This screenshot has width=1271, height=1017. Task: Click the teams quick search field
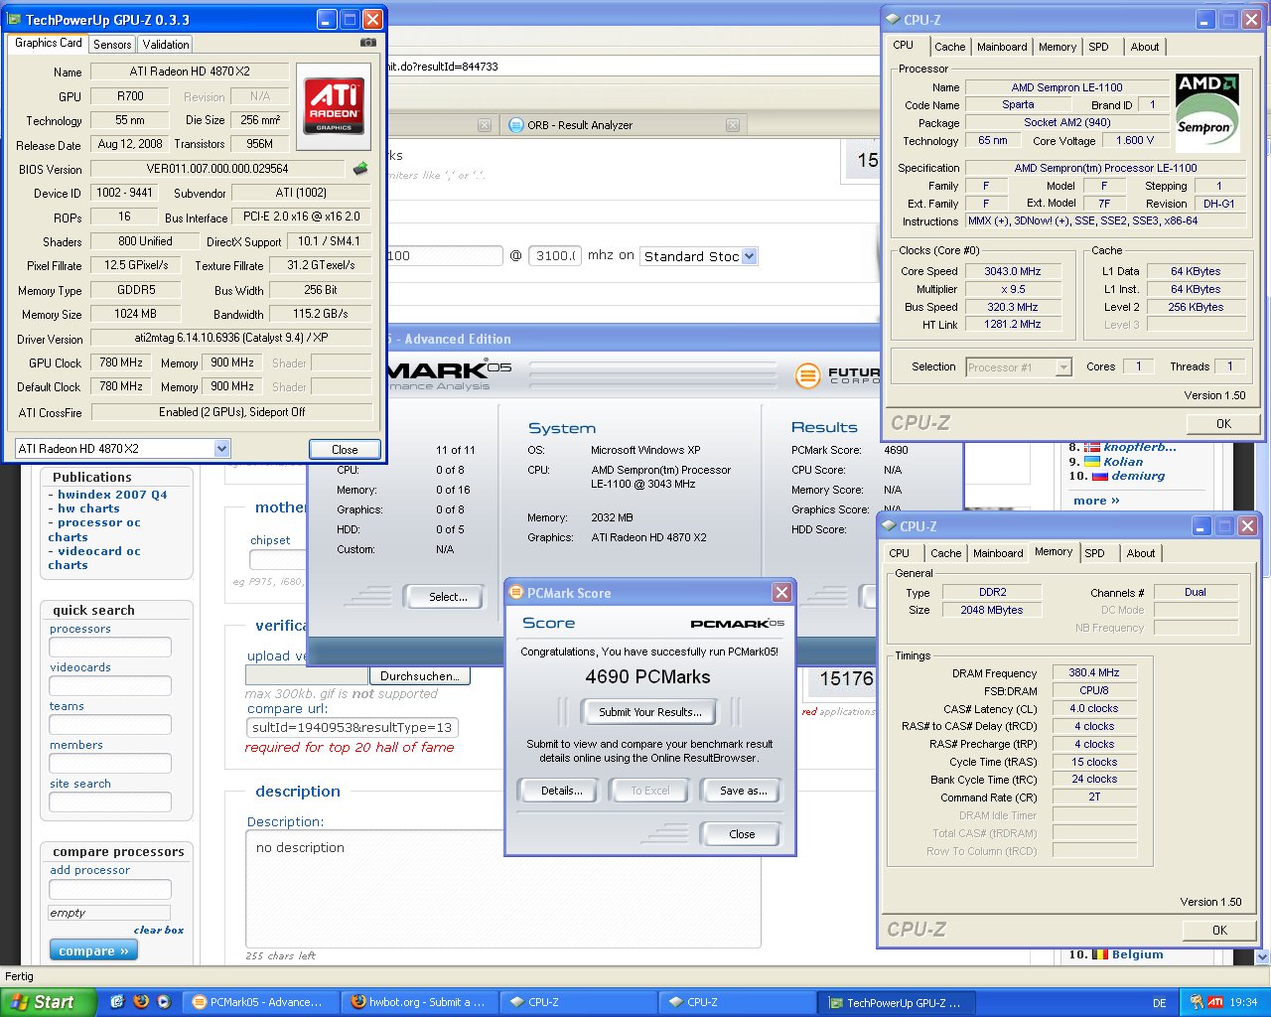(x=110, y=725)
